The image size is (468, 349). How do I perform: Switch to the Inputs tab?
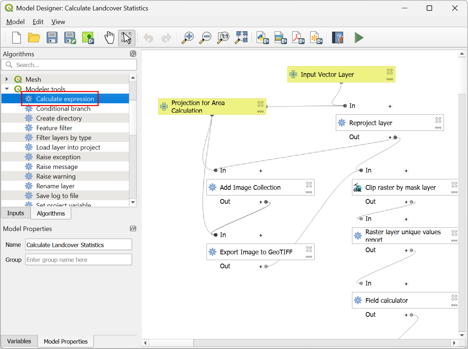point(15,213)
